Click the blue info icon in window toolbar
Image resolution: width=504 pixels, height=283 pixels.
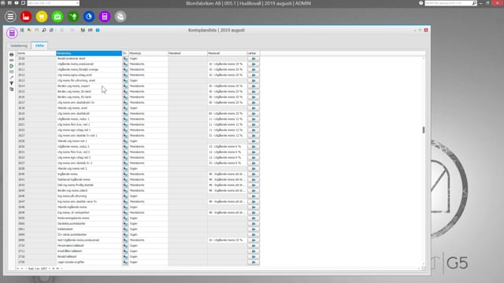click(98, 30)
